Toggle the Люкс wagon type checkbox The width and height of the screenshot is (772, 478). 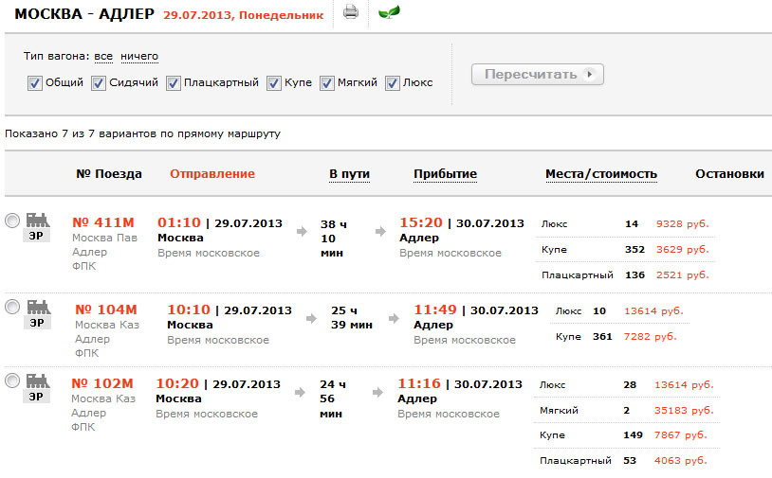coord(393,82)
